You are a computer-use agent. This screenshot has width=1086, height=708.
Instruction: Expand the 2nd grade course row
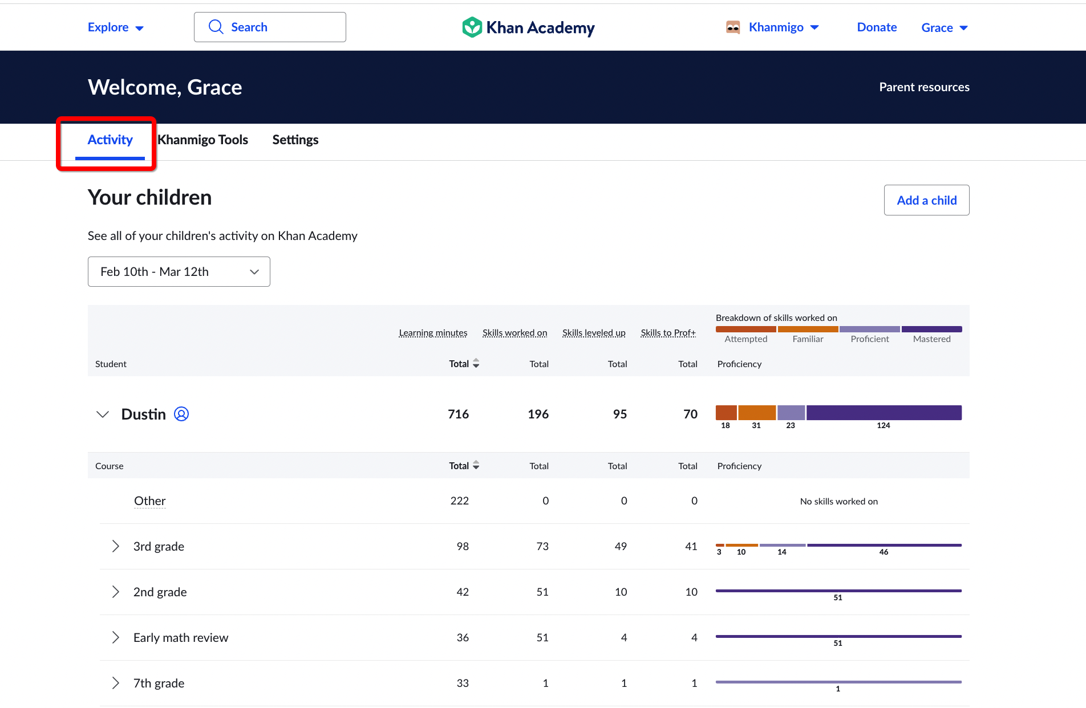point(116,592)
